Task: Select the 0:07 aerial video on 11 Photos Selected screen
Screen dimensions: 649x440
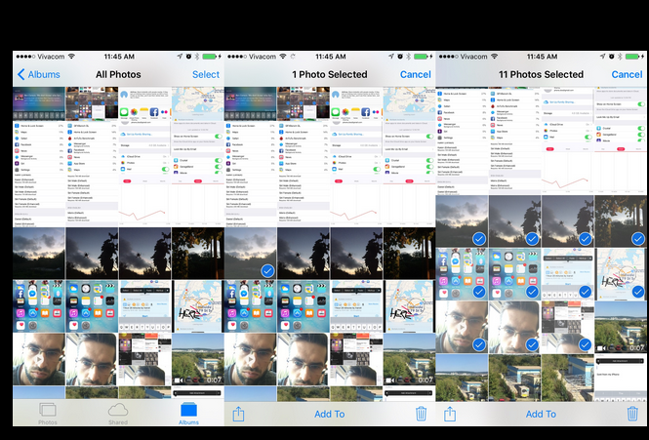Action: 621,327
